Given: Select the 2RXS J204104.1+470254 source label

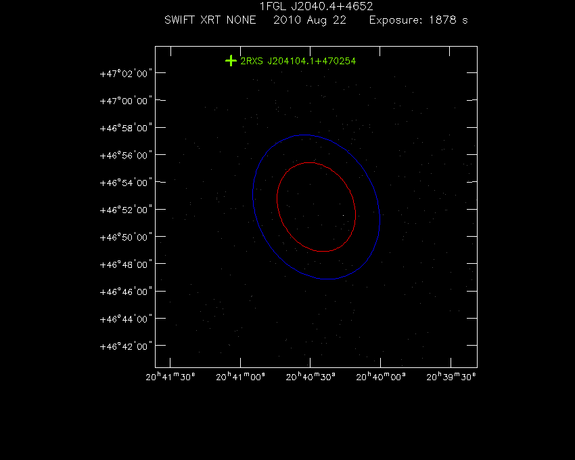Looking at the screenshot, I should pos(298,62).
